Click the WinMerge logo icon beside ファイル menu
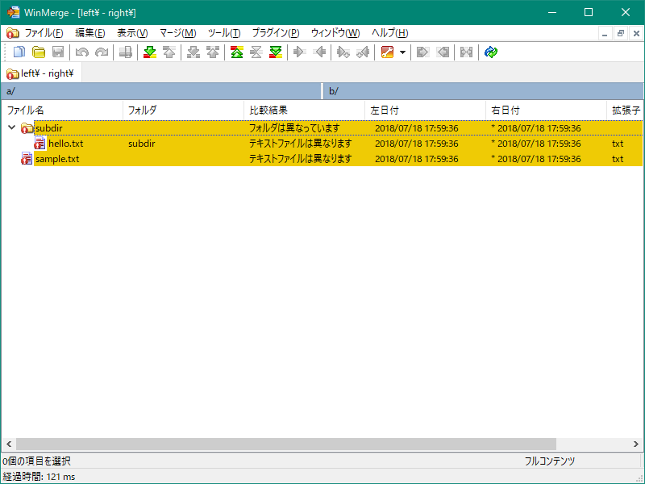The width and height of the screenshot is (645, 484). pos(12,33)
